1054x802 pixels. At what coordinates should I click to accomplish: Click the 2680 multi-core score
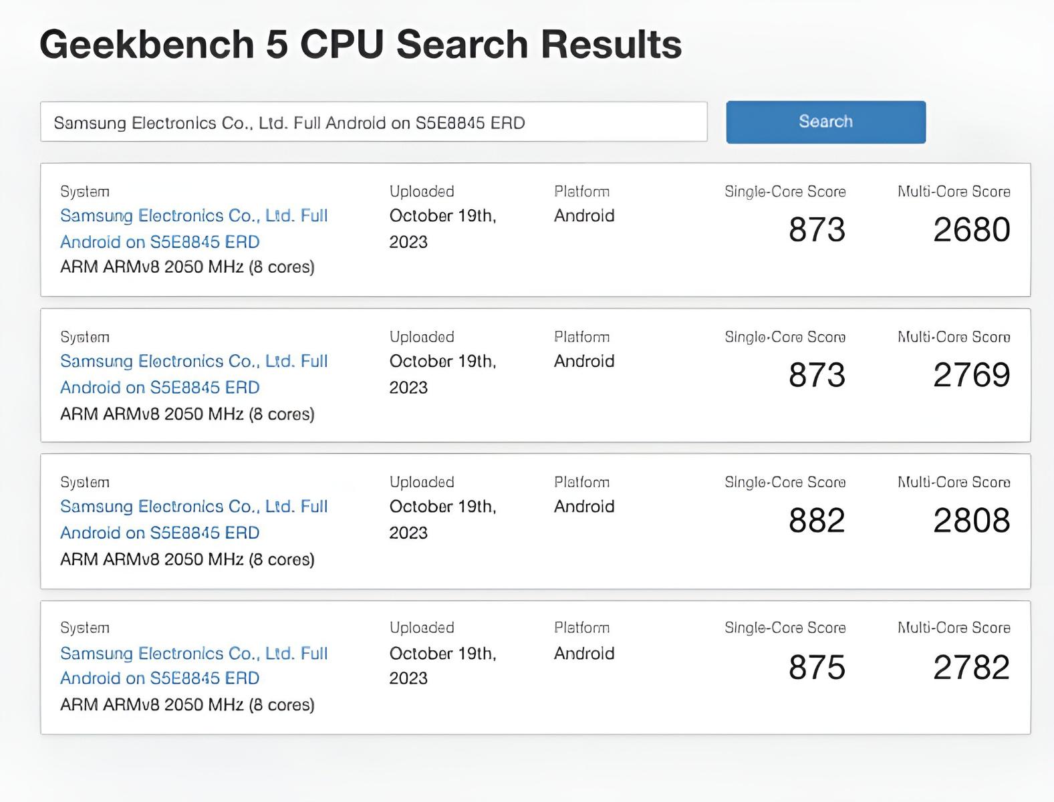[x=971, y=230]
